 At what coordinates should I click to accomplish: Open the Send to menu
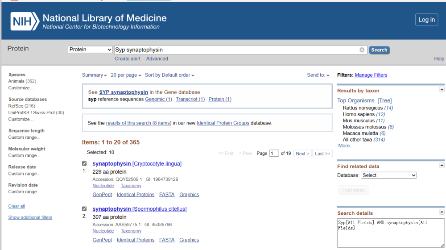[318, 75]
